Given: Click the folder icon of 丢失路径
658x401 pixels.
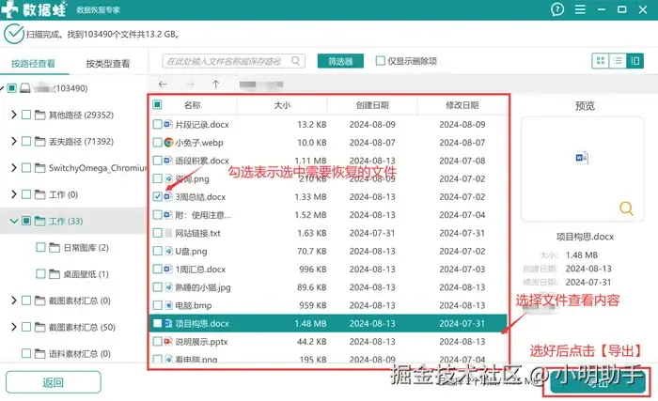Looking at the screenshot, I should tap(39, 142).
